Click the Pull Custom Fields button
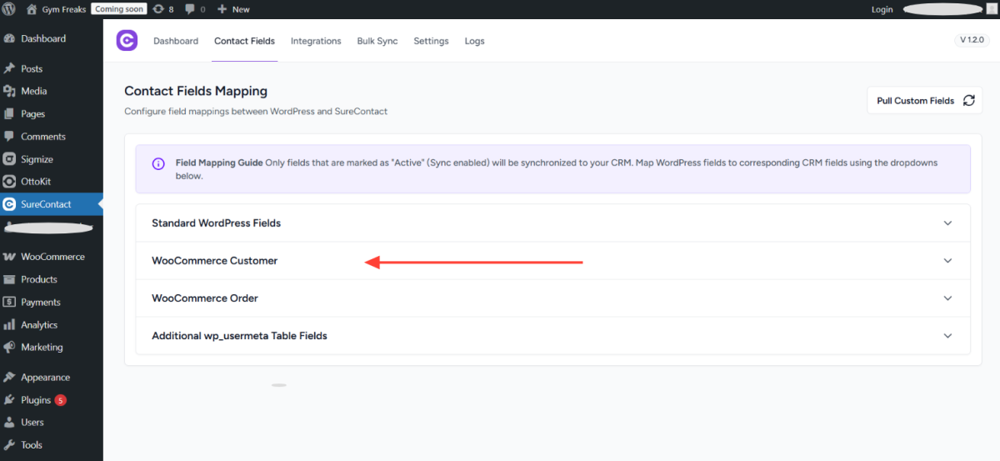 coord(924,101)
